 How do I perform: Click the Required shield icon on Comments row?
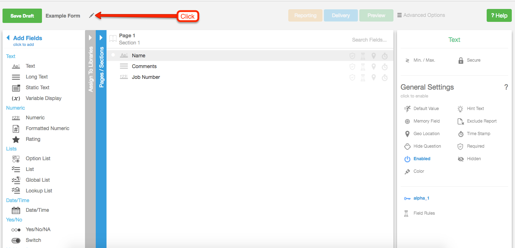point(352,67)
